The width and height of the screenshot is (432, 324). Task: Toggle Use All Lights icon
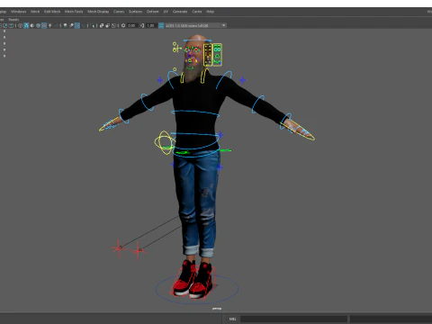click(x=50, y=25)
